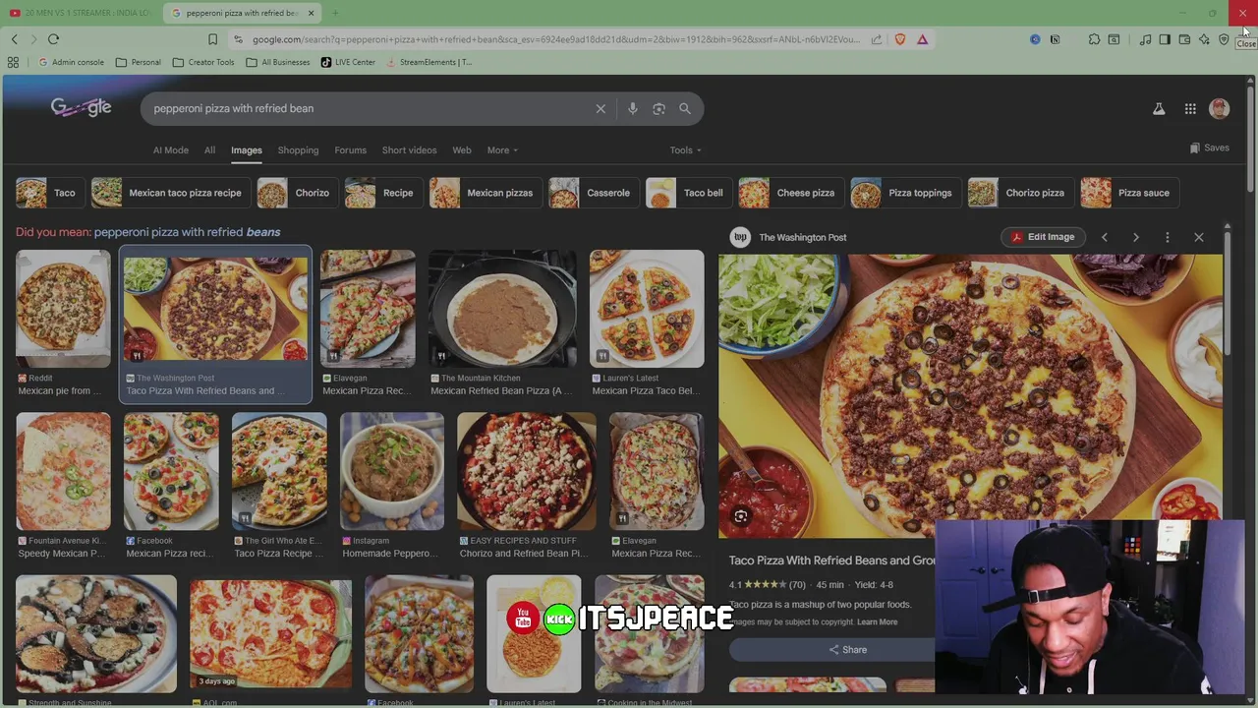The height and width of the screenshot is (708, 1258).
Task: Reload the page
Action: point(53,39)
